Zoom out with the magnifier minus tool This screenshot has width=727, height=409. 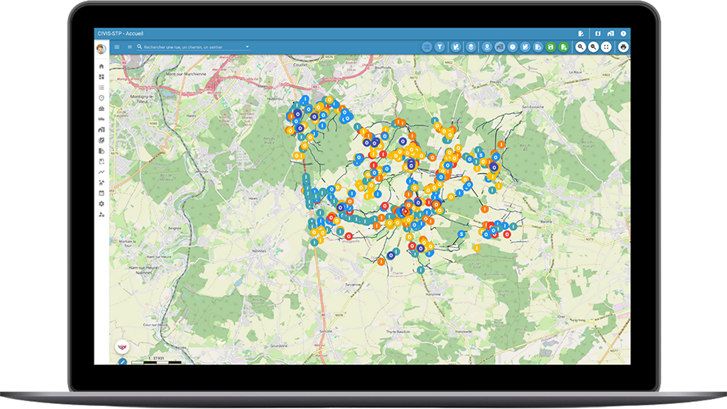[x=593, y=47]
